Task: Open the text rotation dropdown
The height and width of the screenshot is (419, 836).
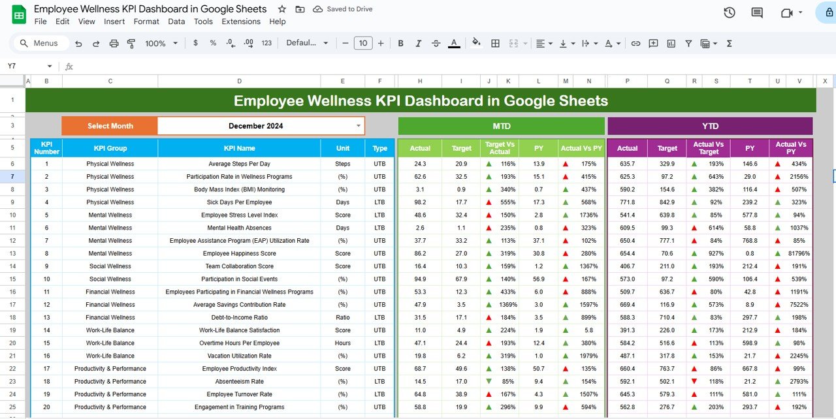Action: 612,43
